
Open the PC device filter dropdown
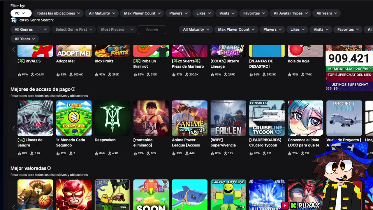(21, 13)
